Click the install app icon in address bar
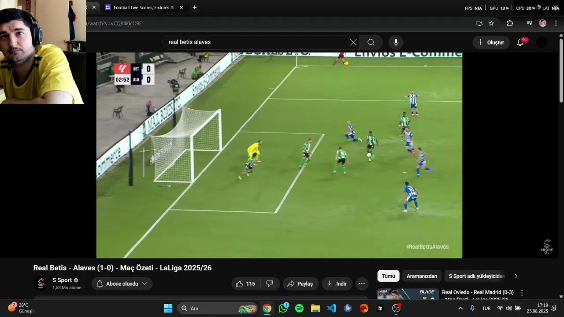Screen dimensions: 564x317 point(479,23)
